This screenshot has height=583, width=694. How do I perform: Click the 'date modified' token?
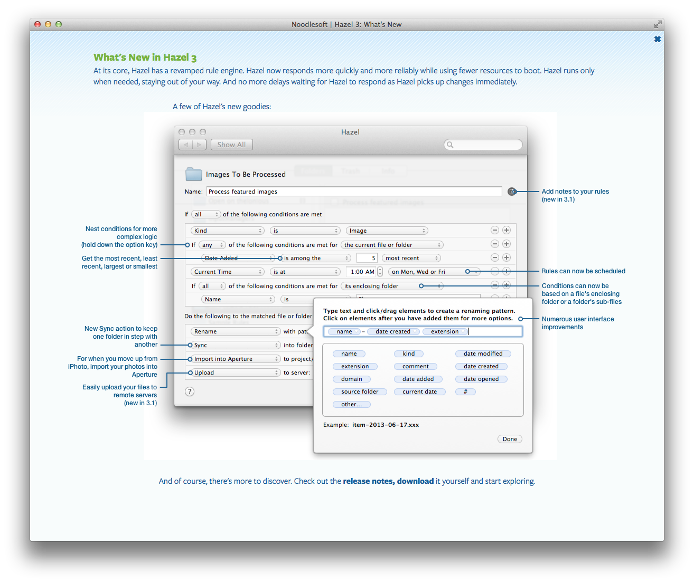point(483,353)
